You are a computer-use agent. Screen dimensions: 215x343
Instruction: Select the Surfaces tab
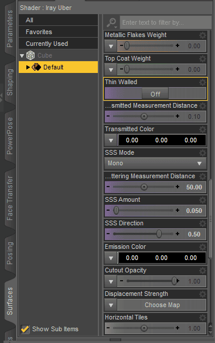[x=9, y=301]
